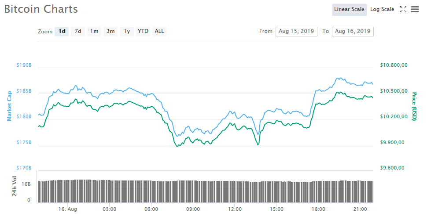The height and width of the screenshot is (220, 431).
Task: Click the 18:00 time axis marker
Action: point(318,209)
